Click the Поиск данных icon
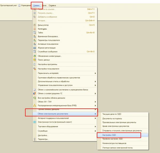This screenshot has width=160, height=153. tap(35, 60)
